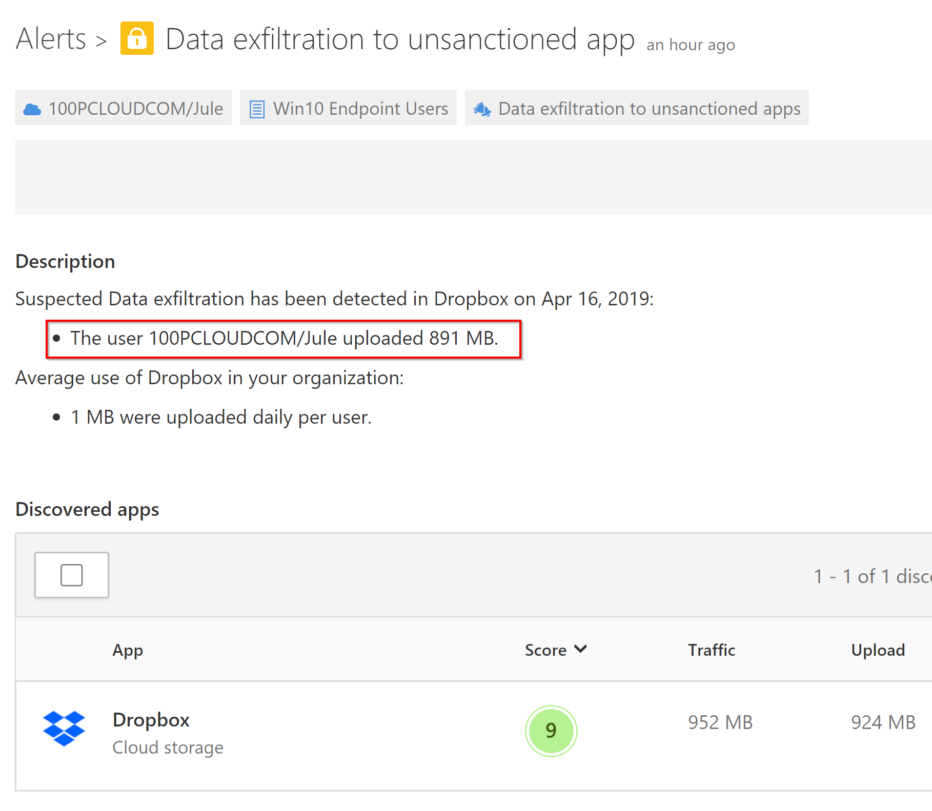Viewport: 932px width, 811px height.
Task: Open the Dropbox app name link
Action: pyautogui.click(x=151, y=720)
